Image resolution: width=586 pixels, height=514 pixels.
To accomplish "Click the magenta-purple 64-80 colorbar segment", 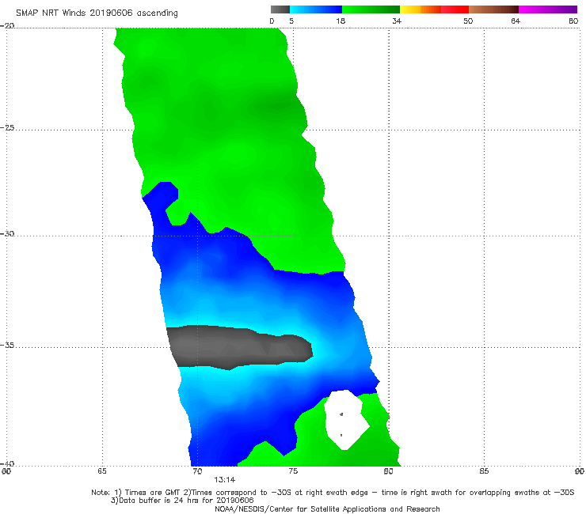I will (x=548, y=9).
